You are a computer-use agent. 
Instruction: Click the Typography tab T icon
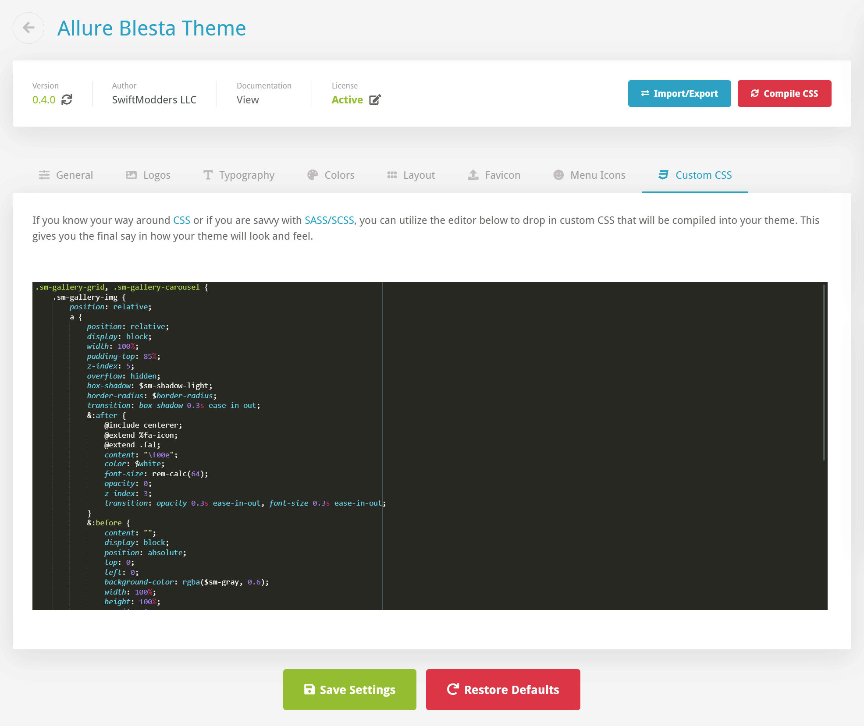click(x=208, y=175)
